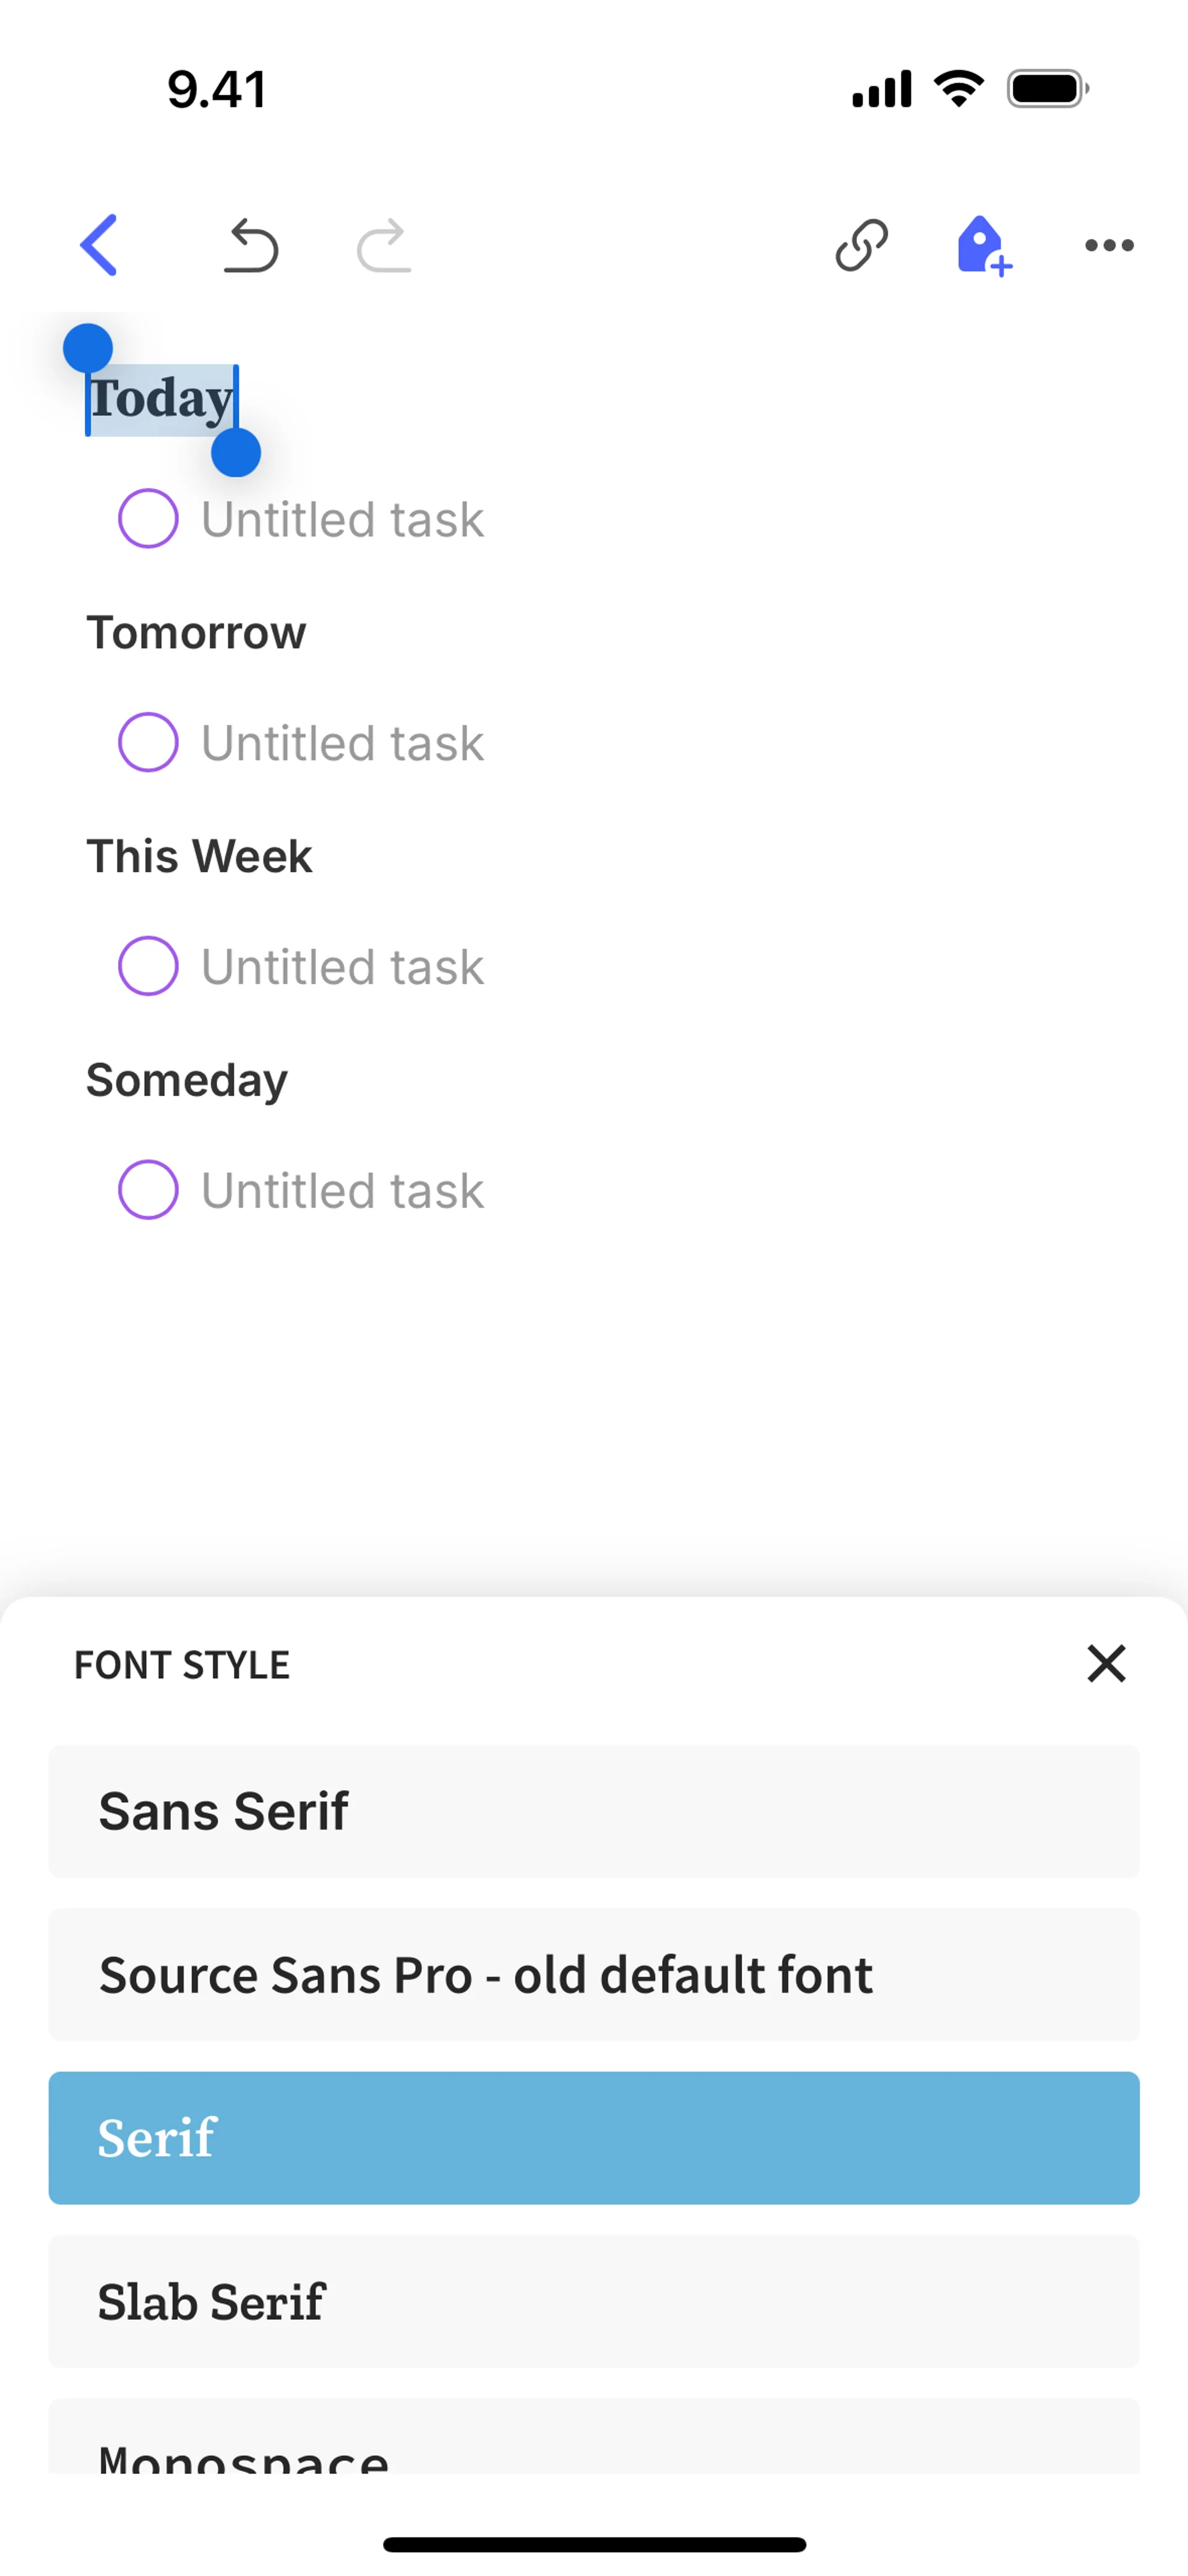Check the task circle under This Week

click(x=148, y=966)
